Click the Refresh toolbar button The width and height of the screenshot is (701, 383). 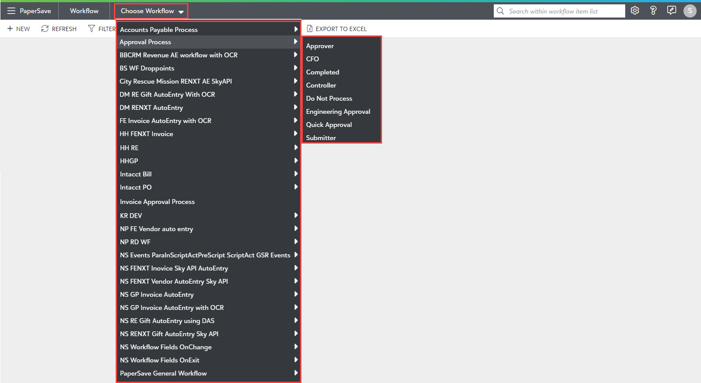(x=59, y=29)
